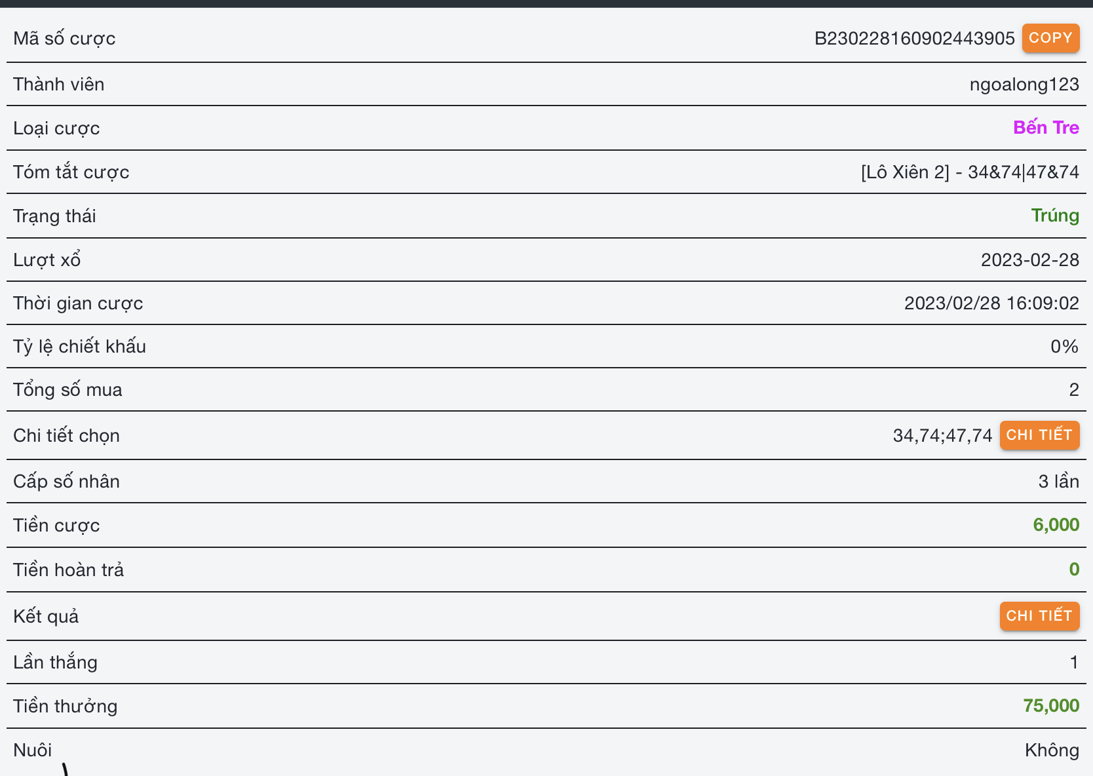Open Chi tiết for Kết quả
This screenshot has height=776, width=1093.
coord(1039,616)
